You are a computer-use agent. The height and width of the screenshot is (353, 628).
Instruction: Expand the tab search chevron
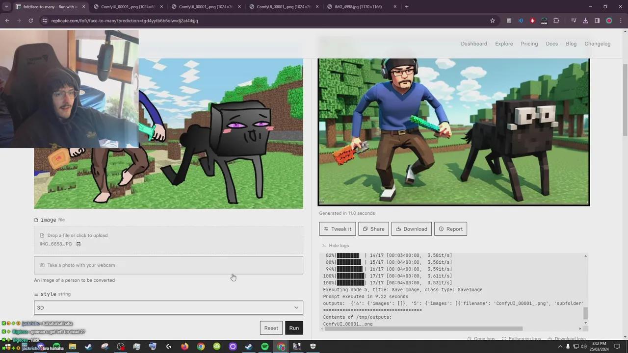click(6, 7)
